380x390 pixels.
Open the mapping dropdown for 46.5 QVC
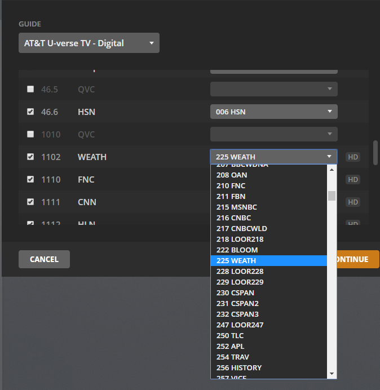point(274,89)
